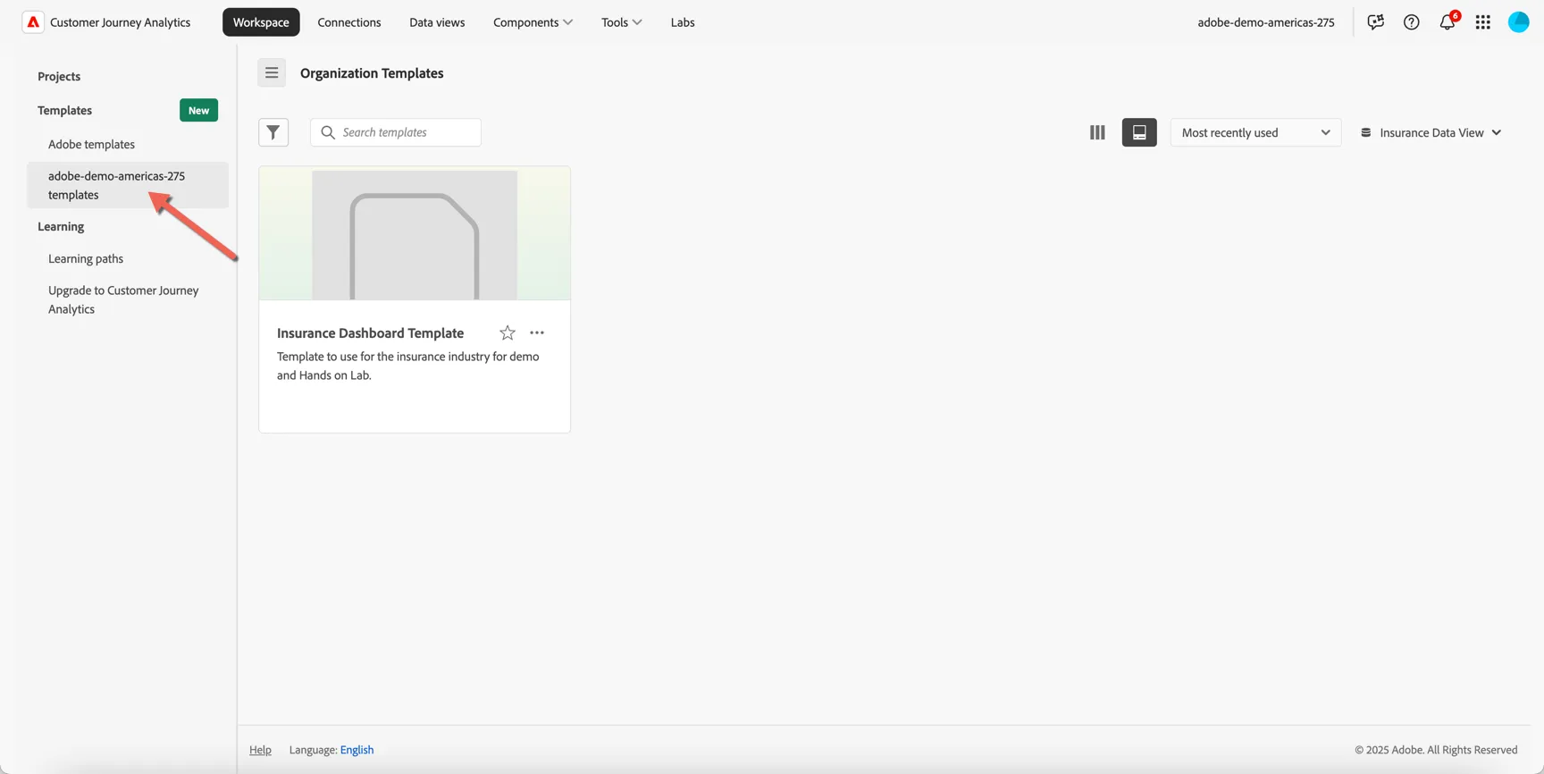Screen dimensions: 1544x774
Task: Expand the Most recently used sort dropdown
Action: tap(1255, 132)
